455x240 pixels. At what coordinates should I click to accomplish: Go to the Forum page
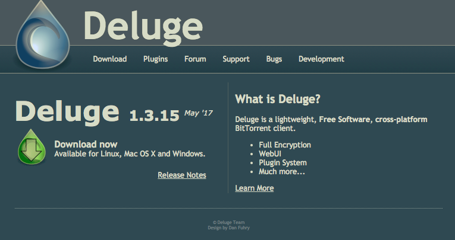pos(195,59)
